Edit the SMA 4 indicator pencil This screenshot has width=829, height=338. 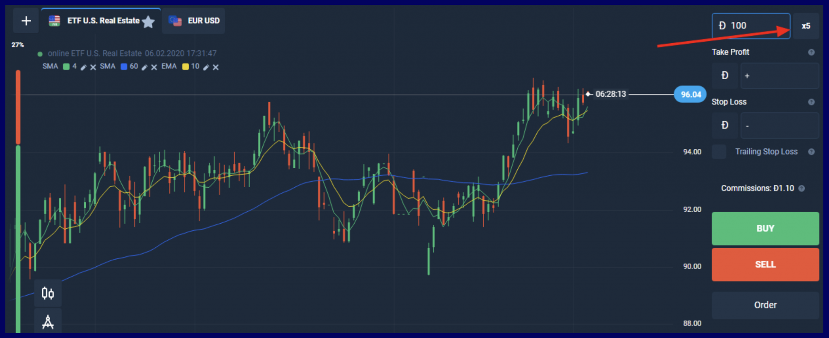(x=83, y=67)
